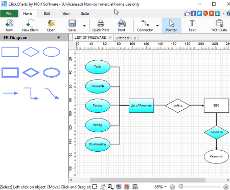Open the File menu button

click(9, 14)
